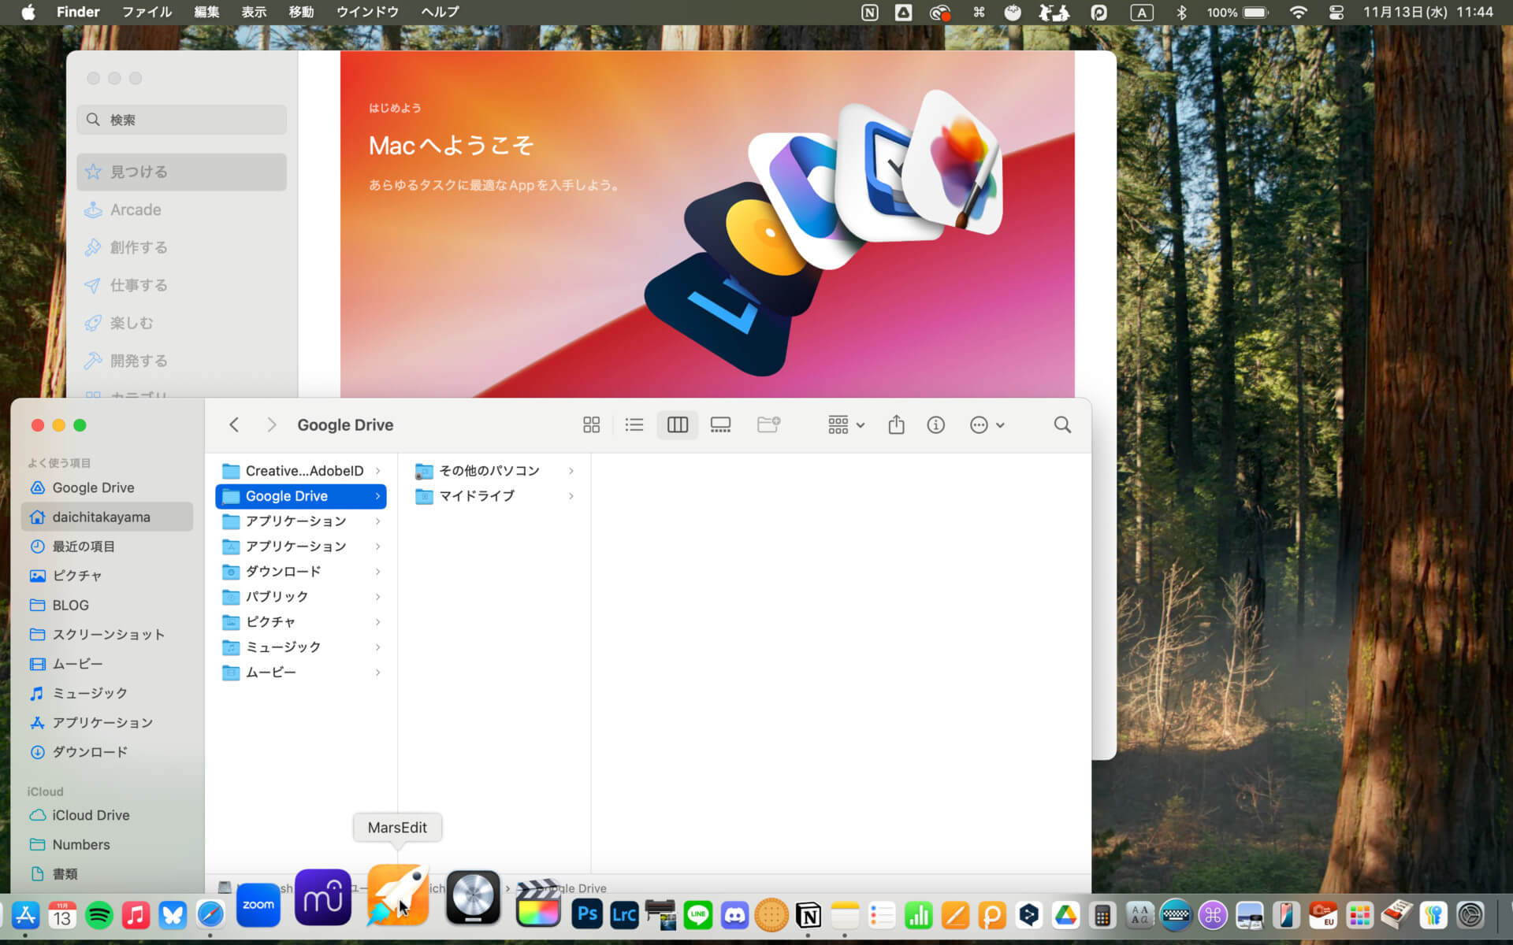Open スクリーンショット in Finder sidebar
1513x945 pixels.
pyautogui.click(x=107, y=634)
